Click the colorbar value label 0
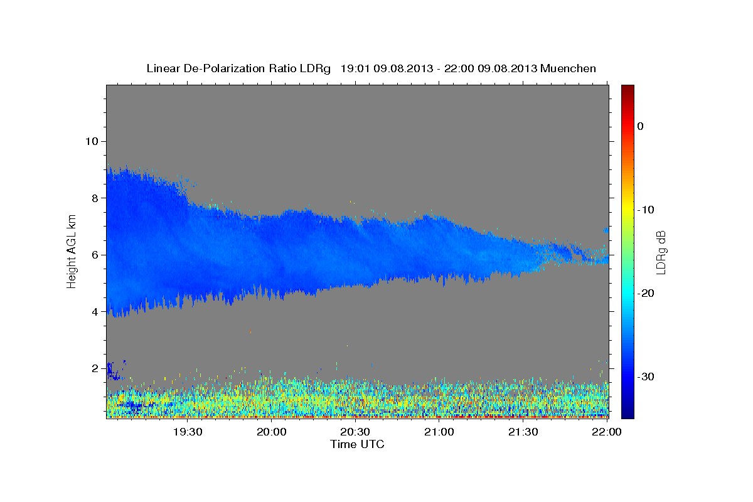753x502 pixels. pyautogui.click(x=641, y=126)
